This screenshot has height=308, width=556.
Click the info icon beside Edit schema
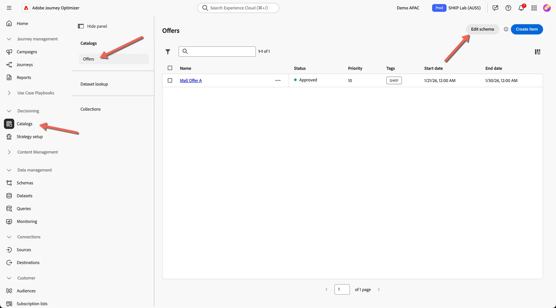[x=506, y=29]
